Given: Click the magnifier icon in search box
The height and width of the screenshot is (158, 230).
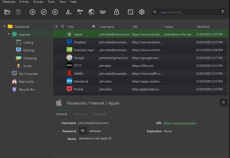Looking at the screenshot, I should coord(155,12).
